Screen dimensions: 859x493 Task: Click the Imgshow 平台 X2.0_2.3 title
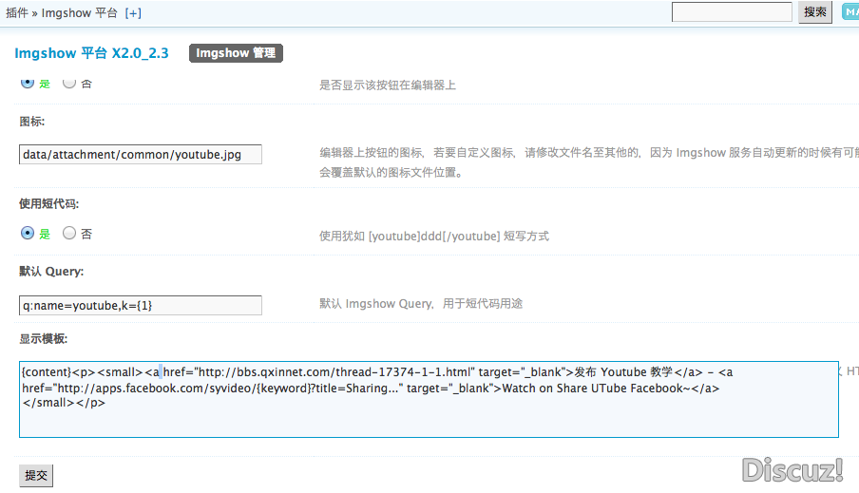click(x=91, y=53)
